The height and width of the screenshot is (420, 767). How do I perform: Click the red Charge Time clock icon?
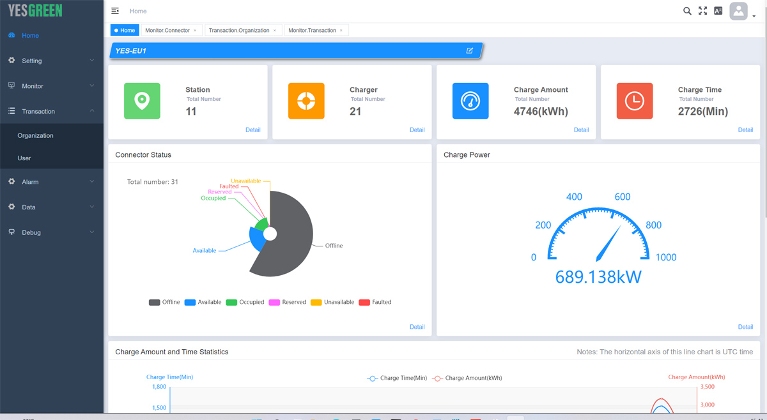[635, 101]
